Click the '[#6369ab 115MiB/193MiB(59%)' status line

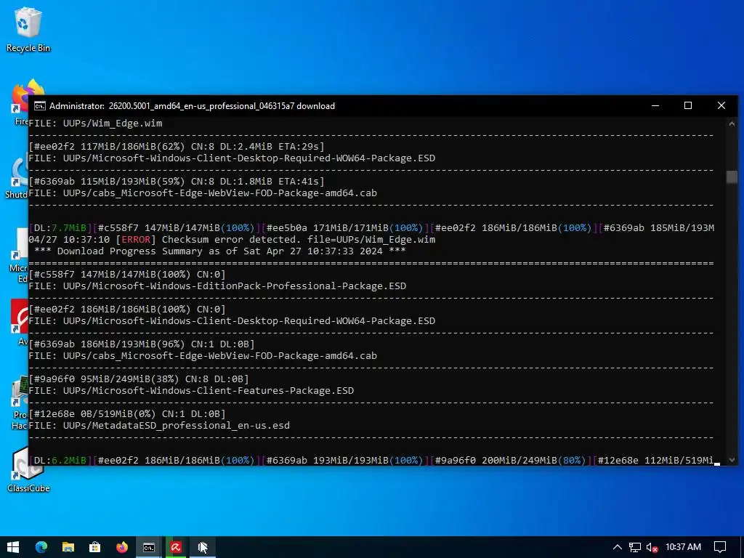tap(176, 181)
